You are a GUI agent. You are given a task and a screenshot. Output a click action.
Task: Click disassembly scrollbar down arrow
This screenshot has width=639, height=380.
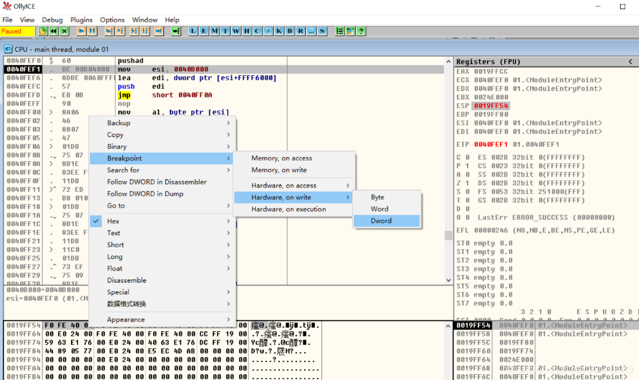click(449, 280)
